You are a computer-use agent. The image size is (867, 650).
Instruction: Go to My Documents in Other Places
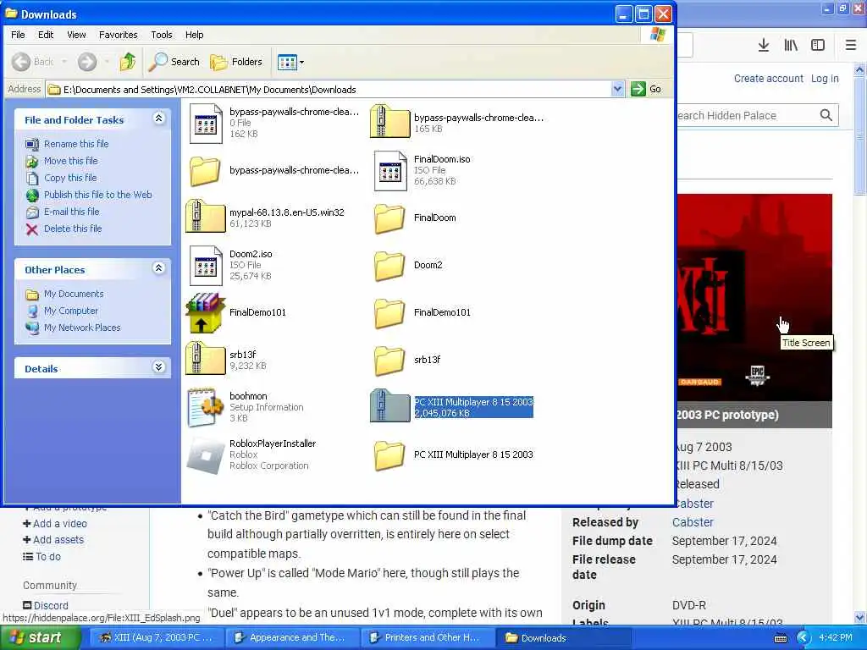coord(74,294)
